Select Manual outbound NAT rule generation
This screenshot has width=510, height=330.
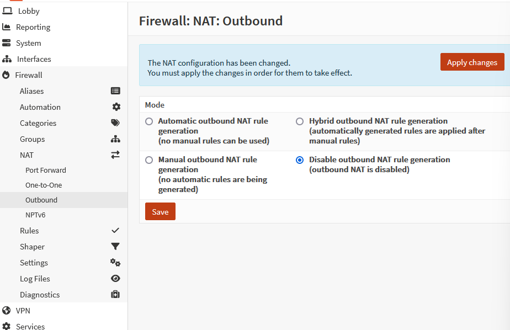149,160
